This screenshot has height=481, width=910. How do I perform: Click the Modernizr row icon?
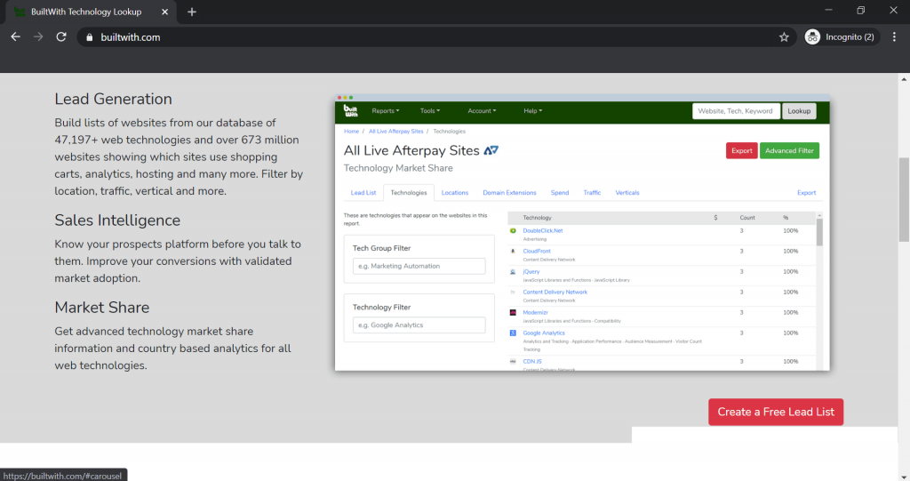[513, 313]
